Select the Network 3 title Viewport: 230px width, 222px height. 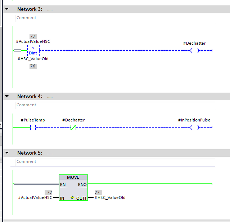tap(30, 9)
